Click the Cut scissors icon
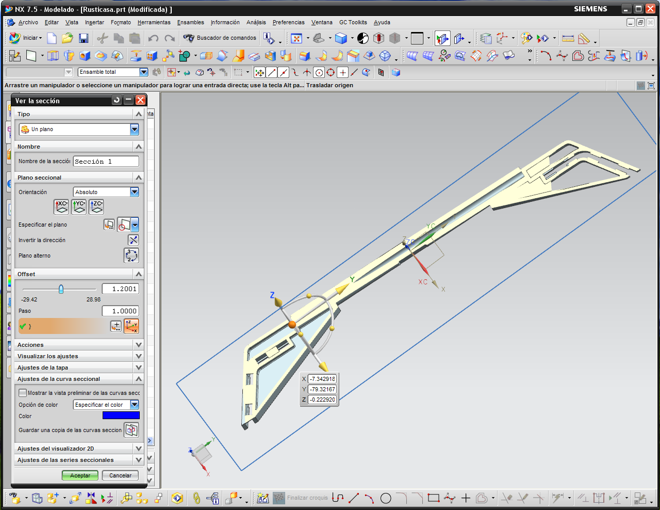 (x=103, y=38)
